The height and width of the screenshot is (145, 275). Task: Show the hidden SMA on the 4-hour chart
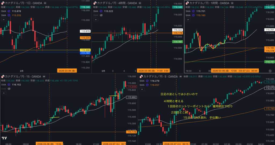101,15
